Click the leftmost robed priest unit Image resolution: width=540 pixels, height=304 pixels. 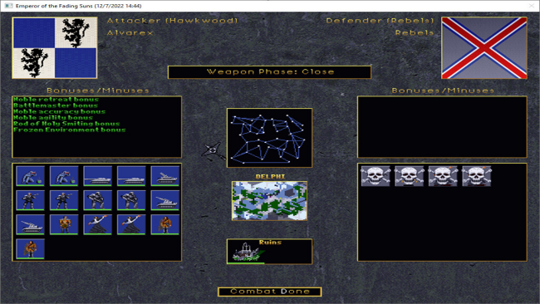(97, 224)
